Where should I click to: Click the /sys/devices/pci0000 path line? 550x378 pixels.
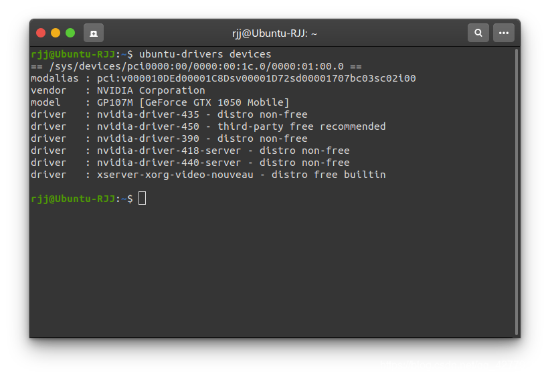(196, 66)
